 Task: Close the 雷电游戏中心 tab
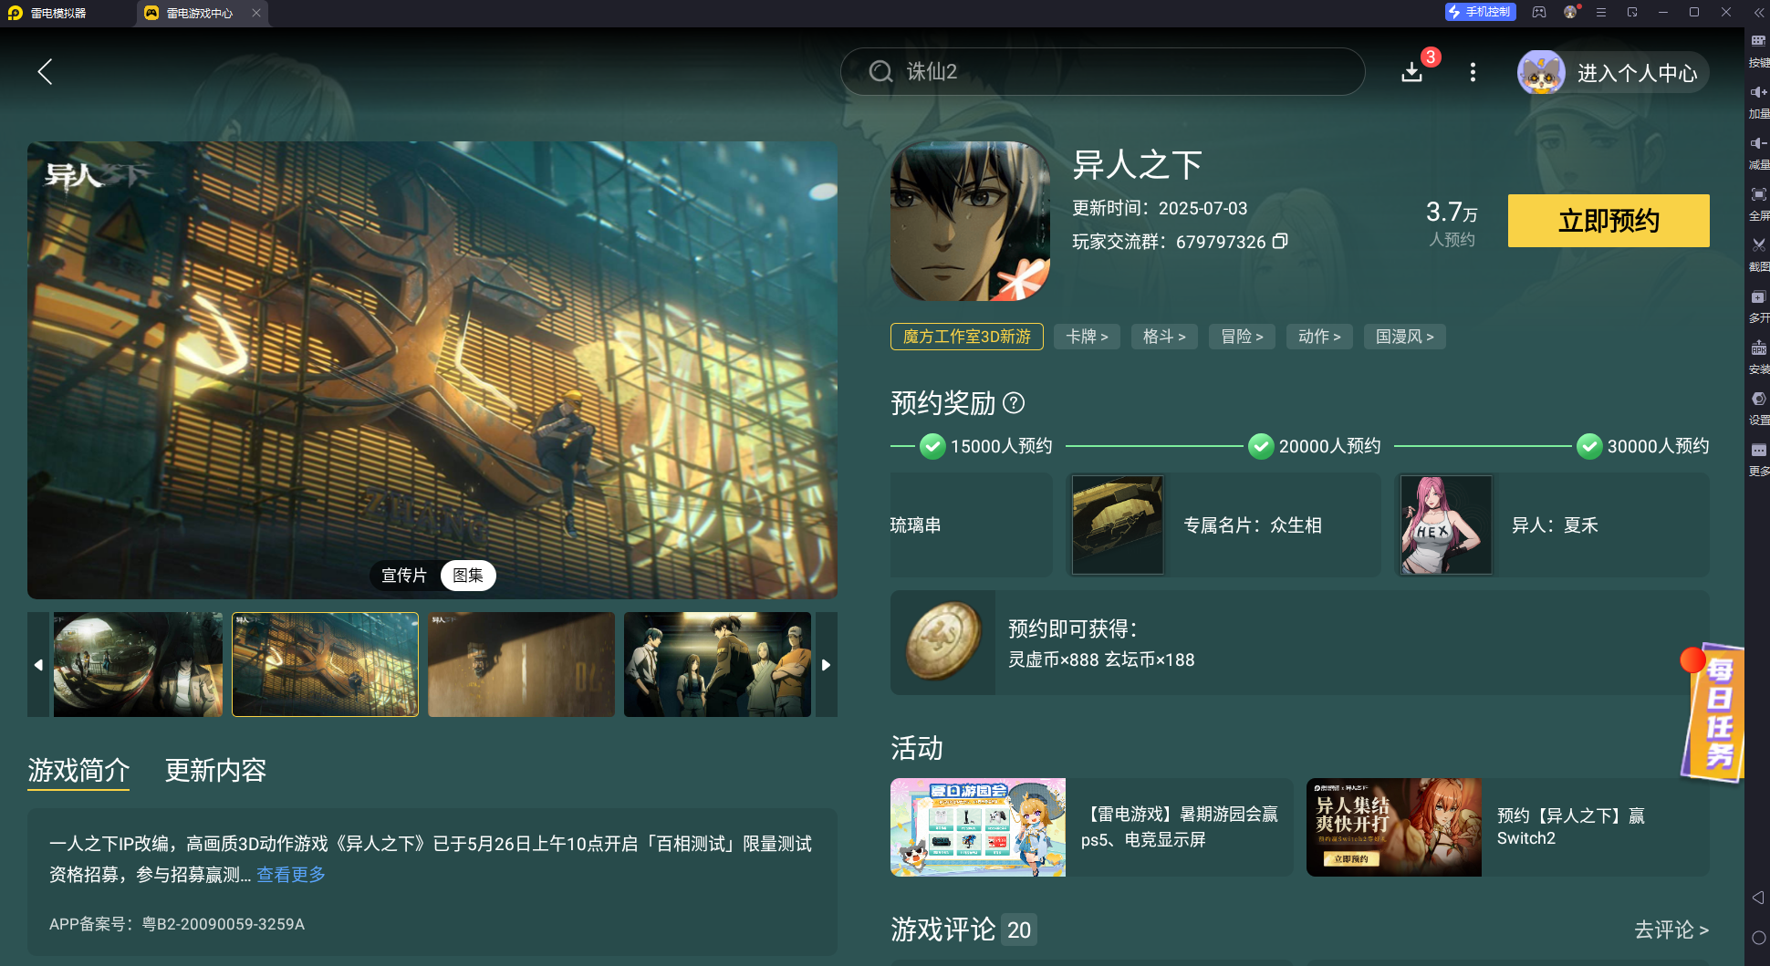tap(256, 13)
